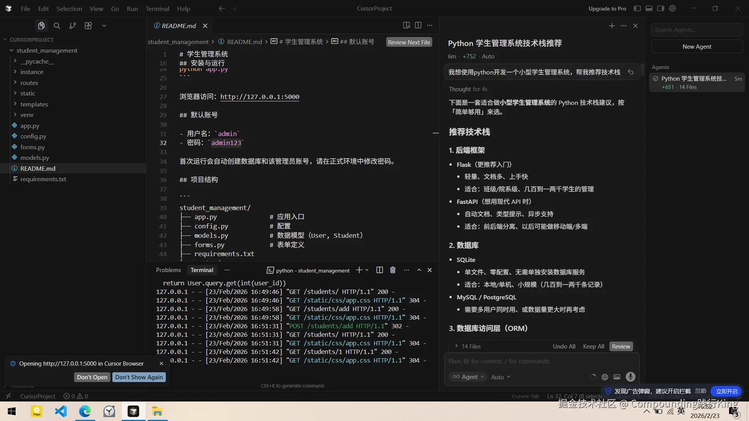Toggle the bottom panel layout
749x421 pixels.
pos(649,8)
